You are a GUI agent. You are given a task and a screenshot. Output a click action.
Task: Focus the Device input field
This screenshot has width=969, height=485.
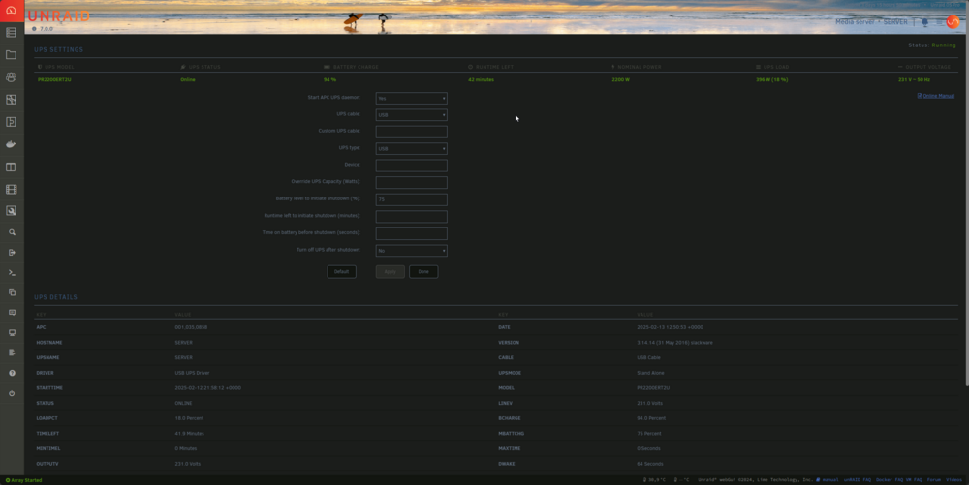coord(411,166)
